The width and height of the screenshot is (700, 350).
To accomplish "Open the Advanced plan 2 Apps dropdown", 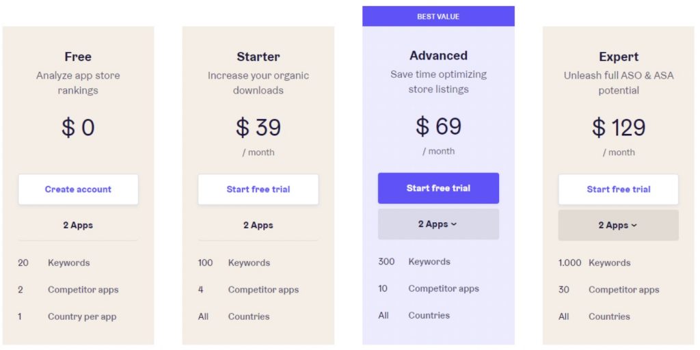I will (x=438, y=224).
